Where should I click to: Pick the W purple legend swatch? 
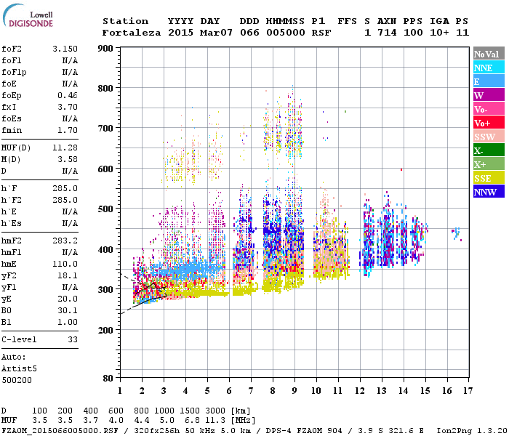point(488,95)
